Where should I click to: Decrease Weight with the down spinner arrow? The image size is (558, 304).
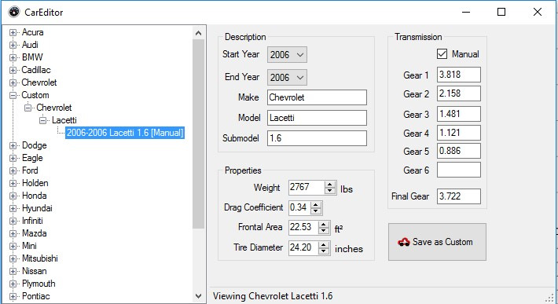(x=330, y=191)
